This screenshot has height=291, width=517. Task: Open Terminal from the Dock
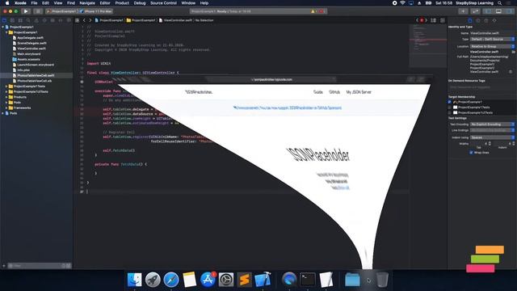pos(308,280)
